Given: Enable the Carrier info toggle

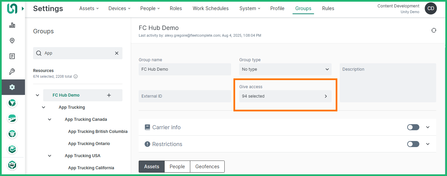Looking at the screenshot, I should click(x=413, y=127).
